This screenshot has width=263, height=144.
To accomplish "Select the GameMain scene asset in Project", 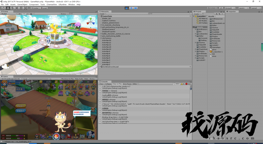I will tap(216, 47).
